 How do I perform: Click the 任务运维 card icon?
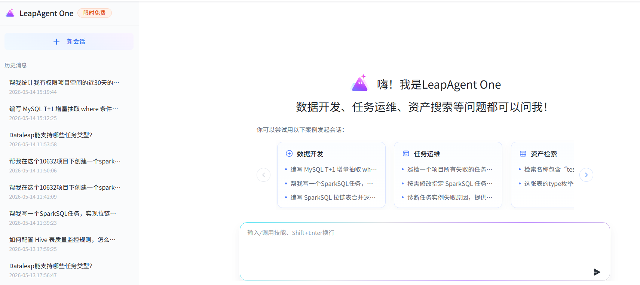point(406,153)
